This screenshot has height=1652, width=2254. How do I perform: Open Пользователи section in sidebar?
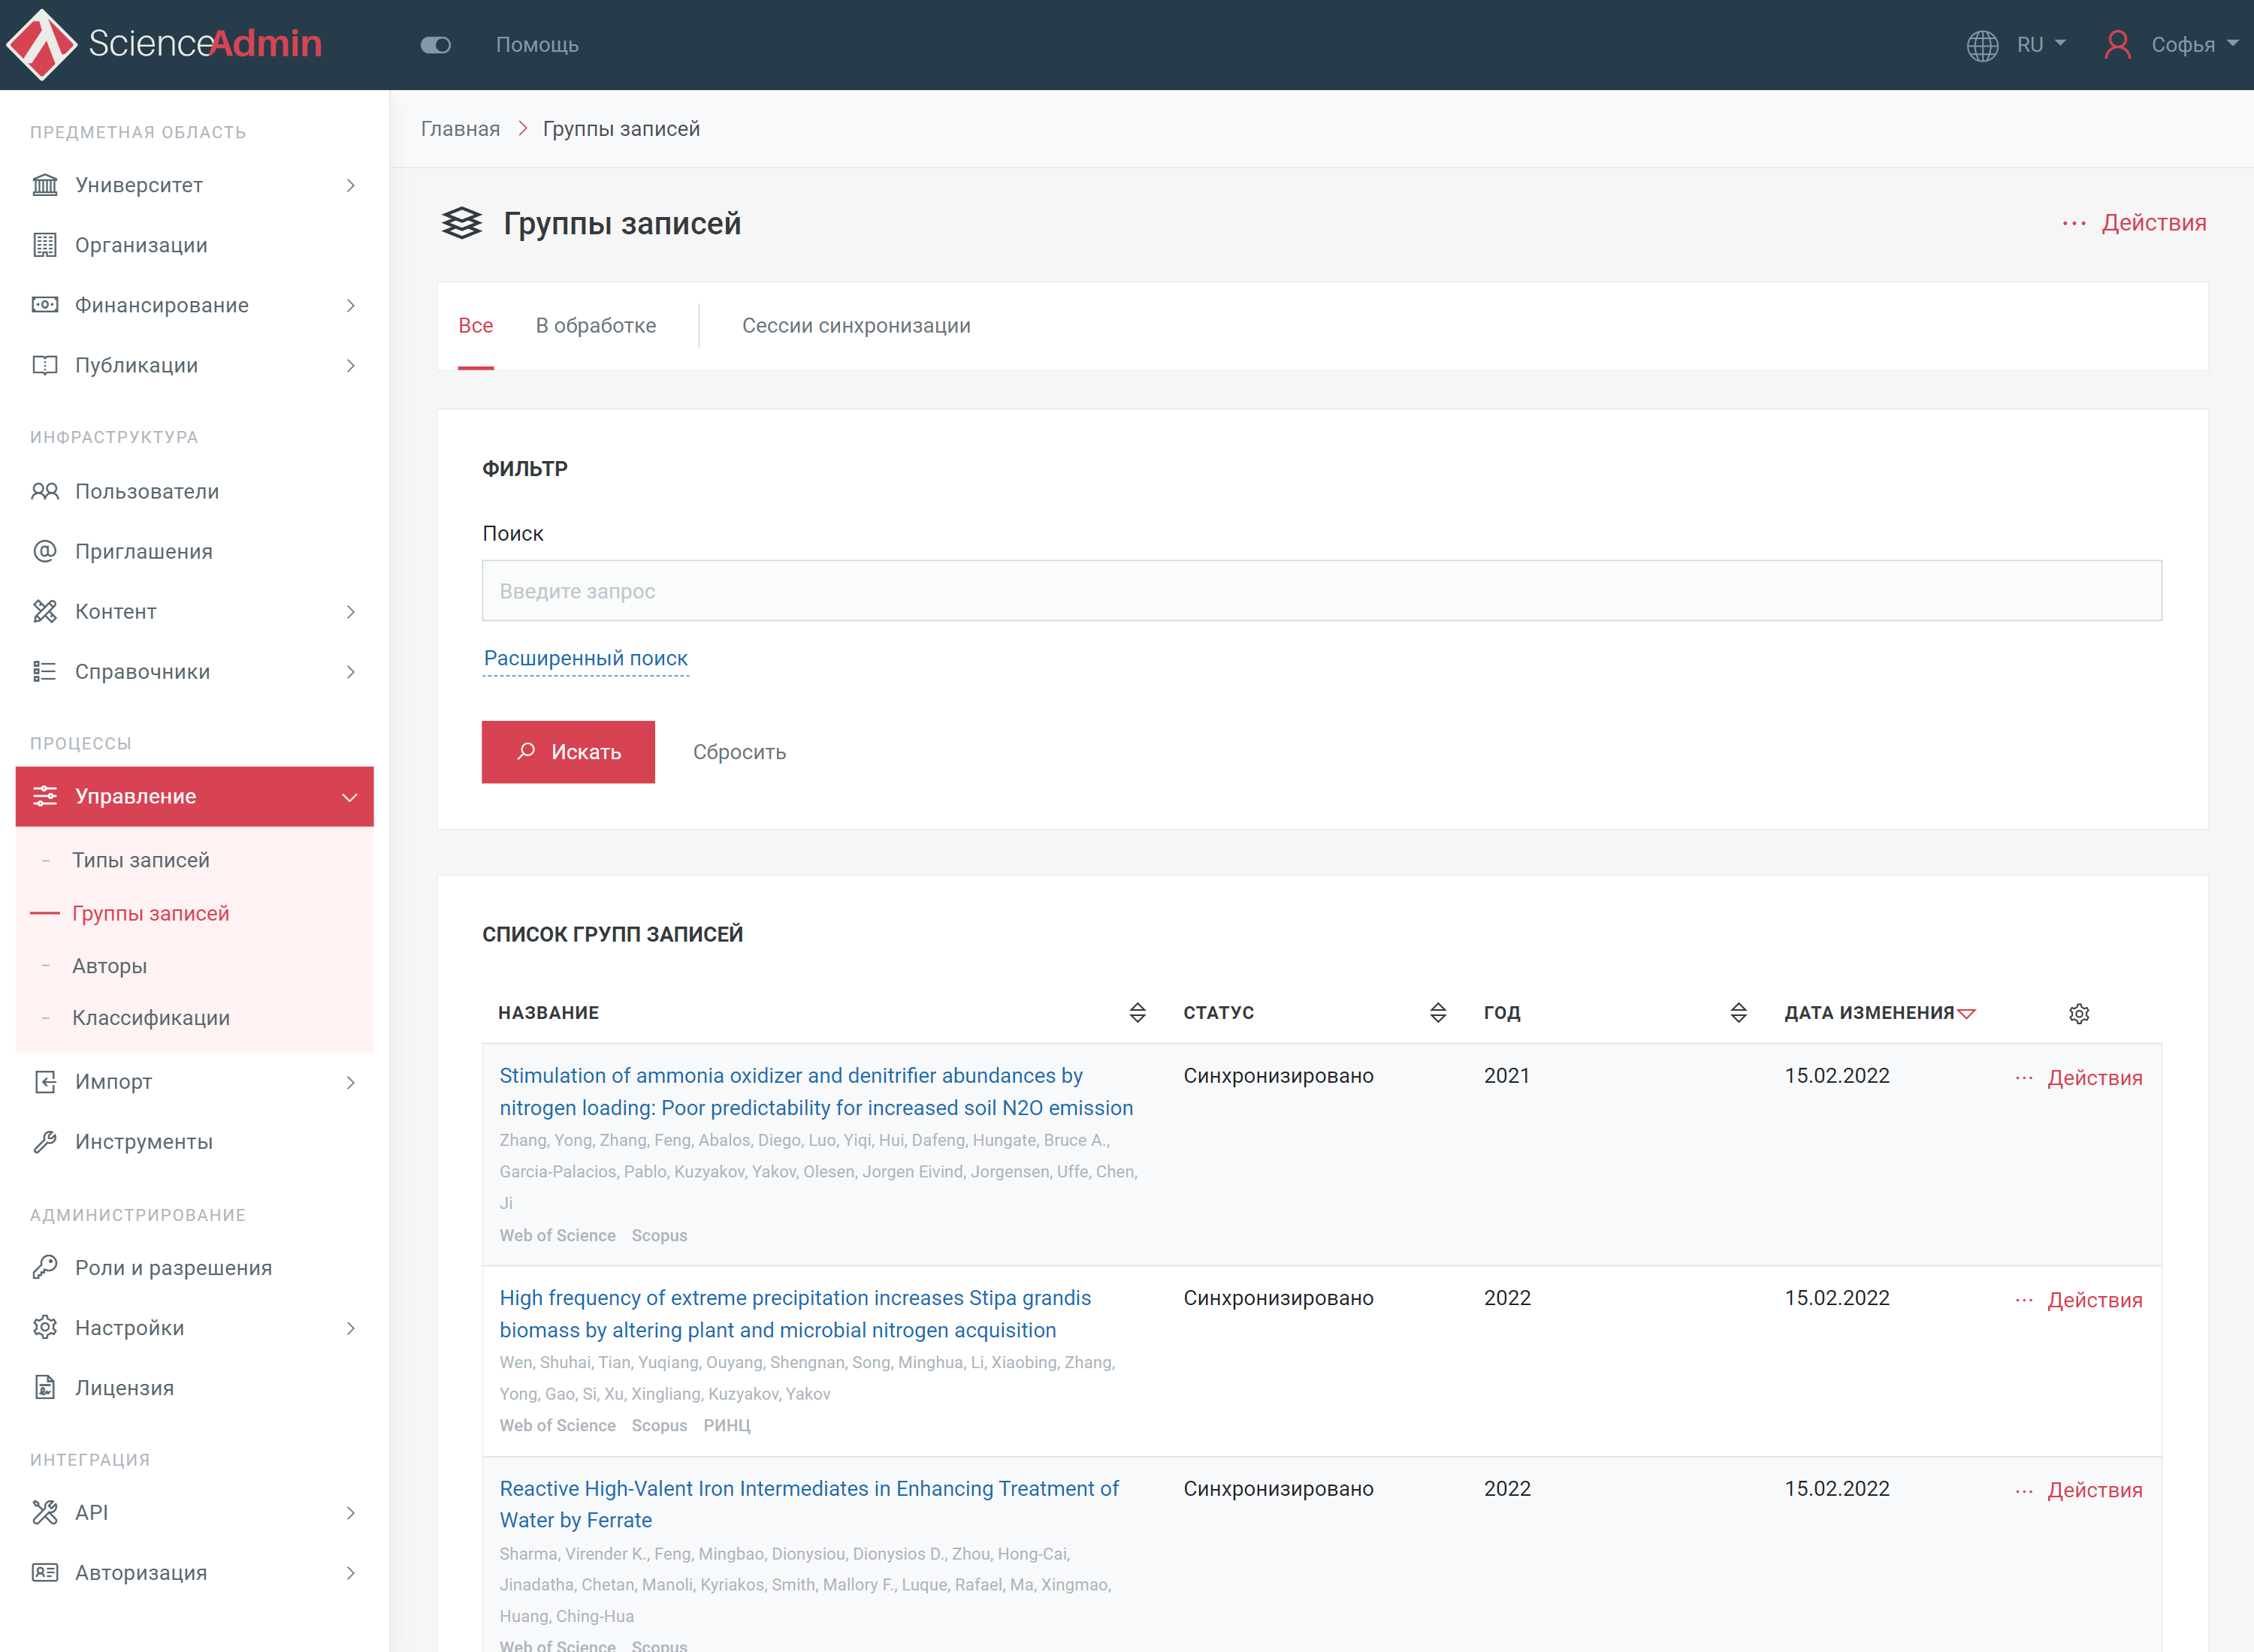pos(146,491)
